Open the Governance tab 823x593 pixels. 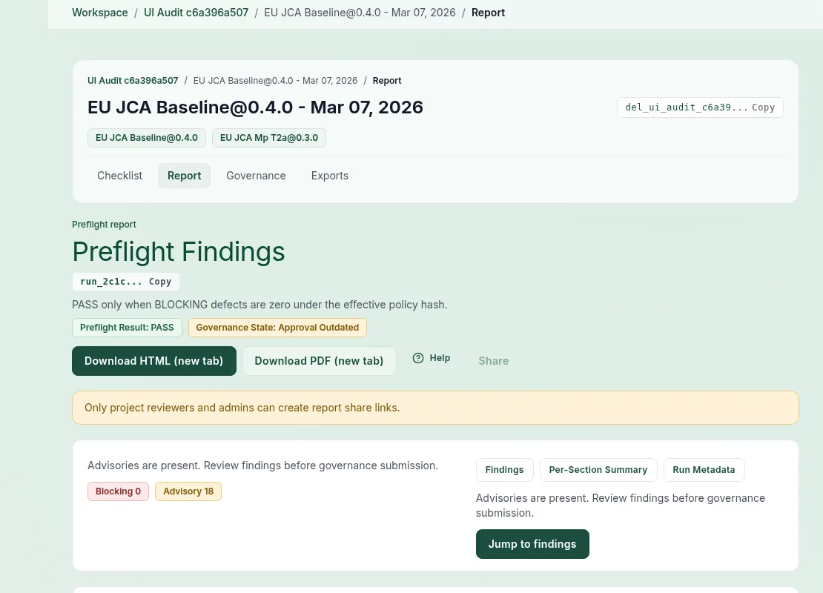(256, 175)
